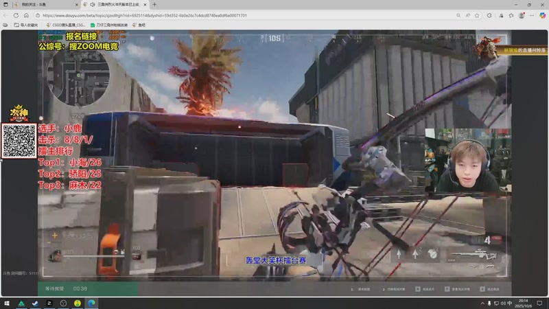Open the CSGO爆头直播 bookmark
The height and width of the screenshot is (309, 549).
66,25
